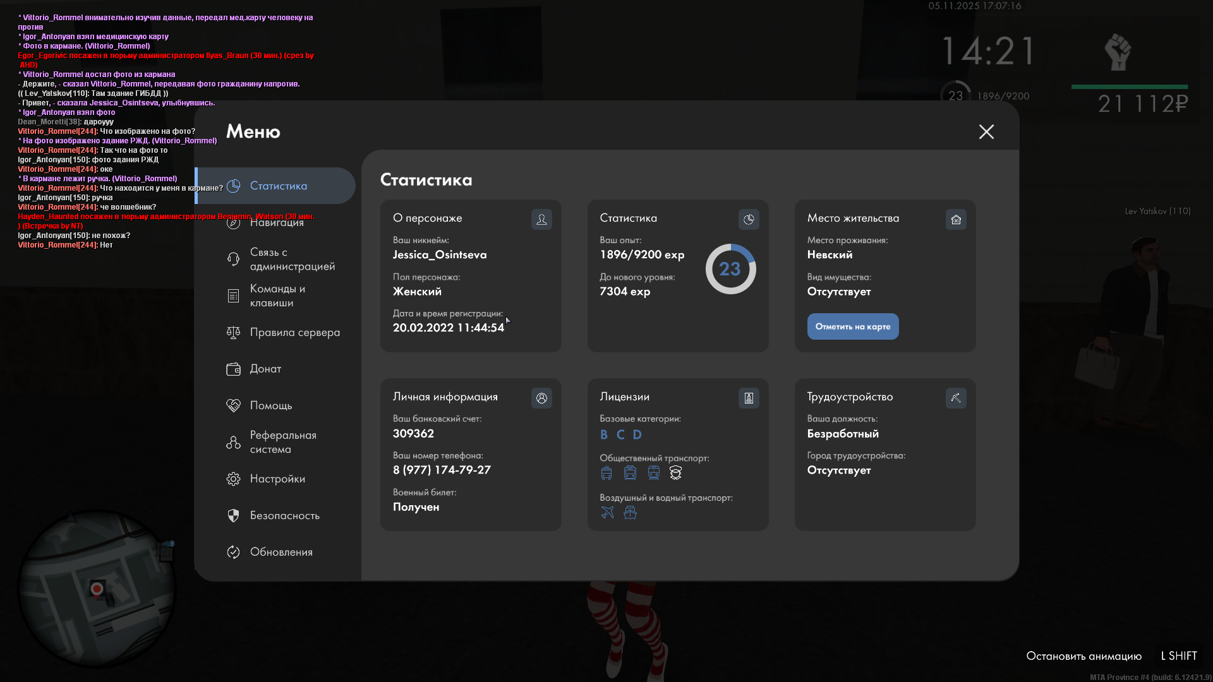Click the house icon in Место жительства card
The height and width of the screenshot is (682, 1213).
(956, 219)
